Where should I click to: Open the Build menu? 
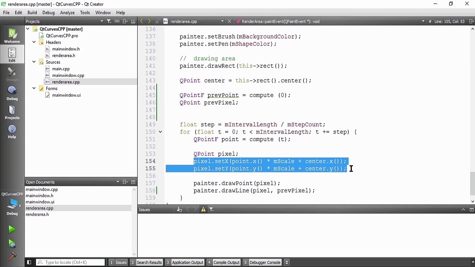point(32,13)
